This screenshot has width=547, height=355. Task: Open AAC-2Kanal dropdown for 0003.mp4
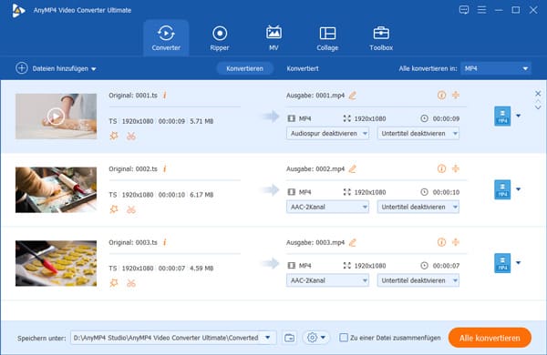pyautogui.click(x=327, y=280)
